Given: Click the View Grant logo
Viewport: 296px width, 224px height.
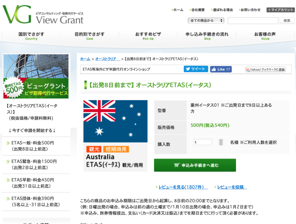Looking at the screenshot, I should [x=43, y=14].
